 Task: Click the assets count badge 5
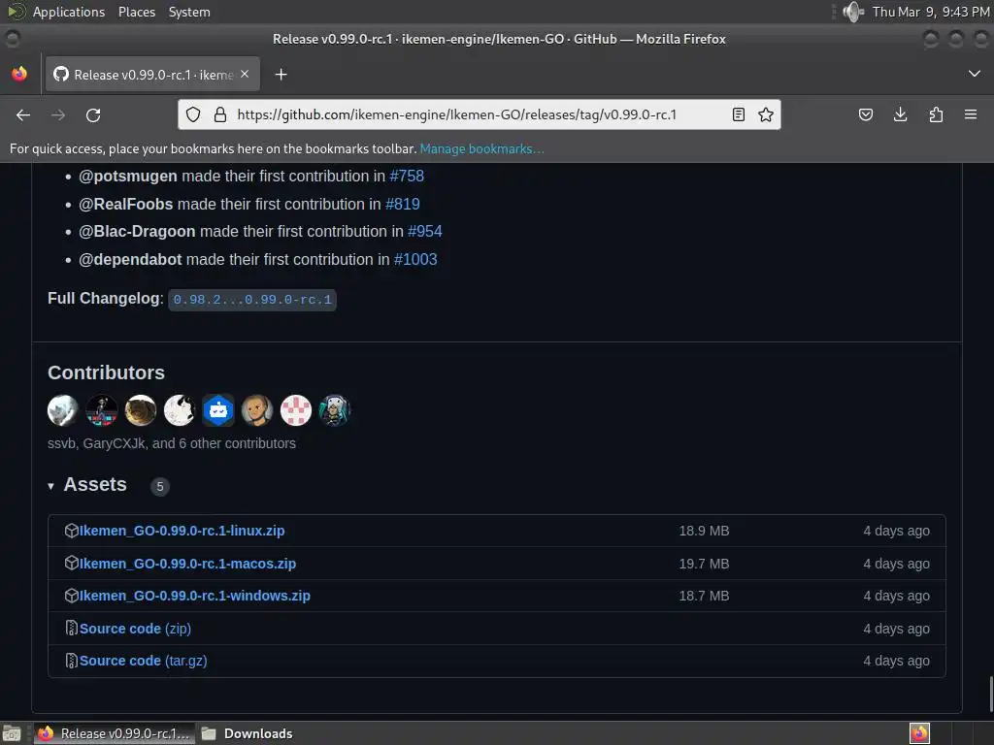pyautogui.click(x=160, y=487)
